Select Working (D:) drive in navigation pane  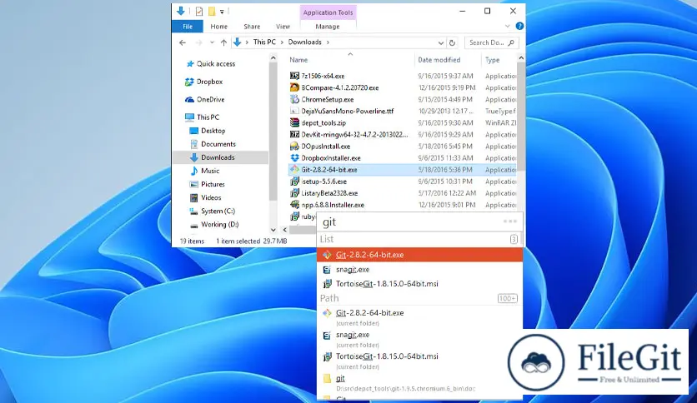tap(219, 224)
